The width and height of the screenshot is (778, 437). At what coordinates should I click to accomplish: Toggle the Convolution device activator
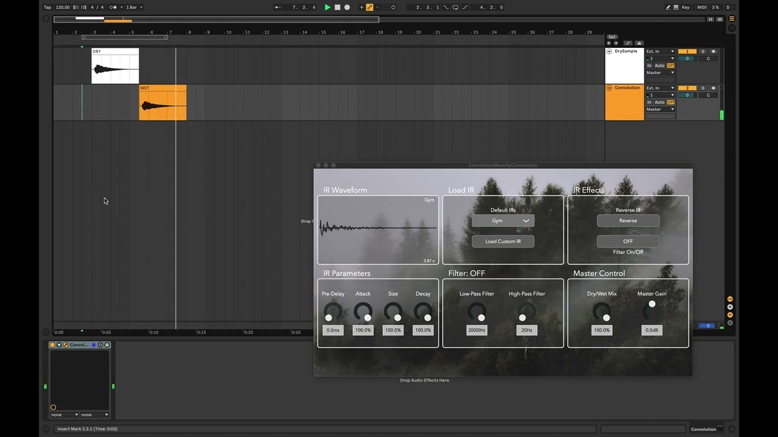coord(52,345)
